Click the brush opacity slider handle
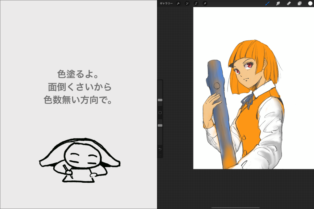 (x=160, y=126)
